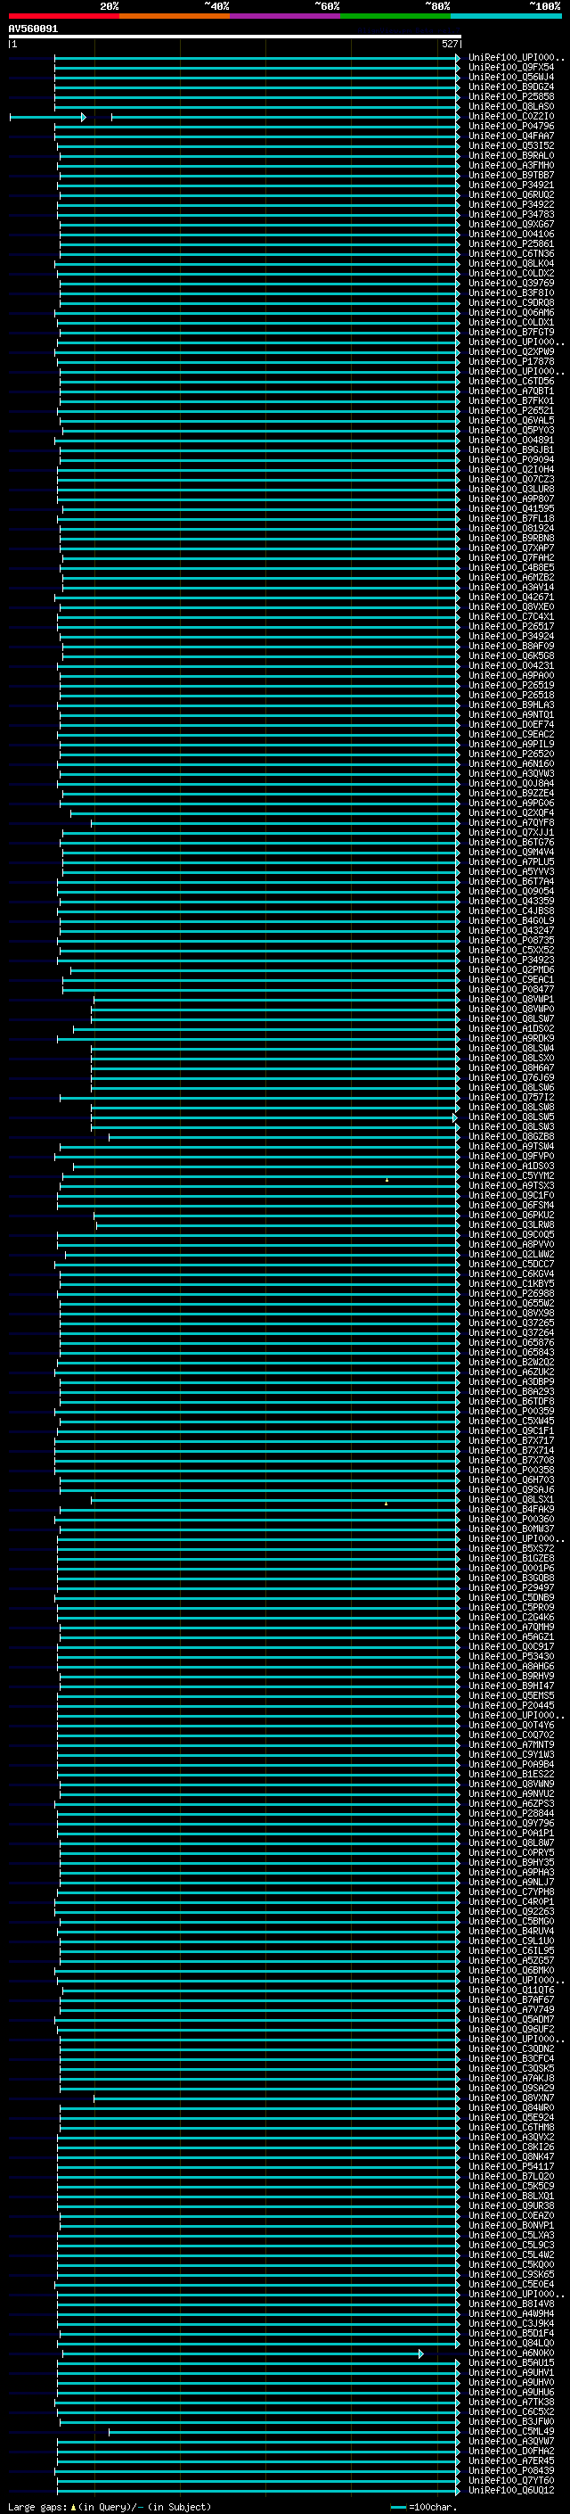570x2514 pixels.
Task: Click the green ~80% identity color swatch
Action: (395, 16)
